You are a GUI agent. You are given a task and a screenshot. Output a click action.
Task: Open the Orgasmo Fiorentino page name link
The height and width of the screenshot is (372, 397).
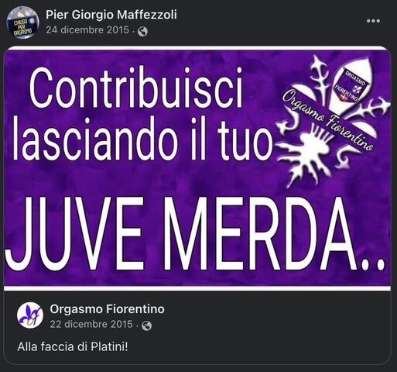click(x=107, y=309)
